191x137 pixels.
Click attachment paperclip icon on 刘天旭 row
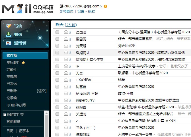point(70,46)
